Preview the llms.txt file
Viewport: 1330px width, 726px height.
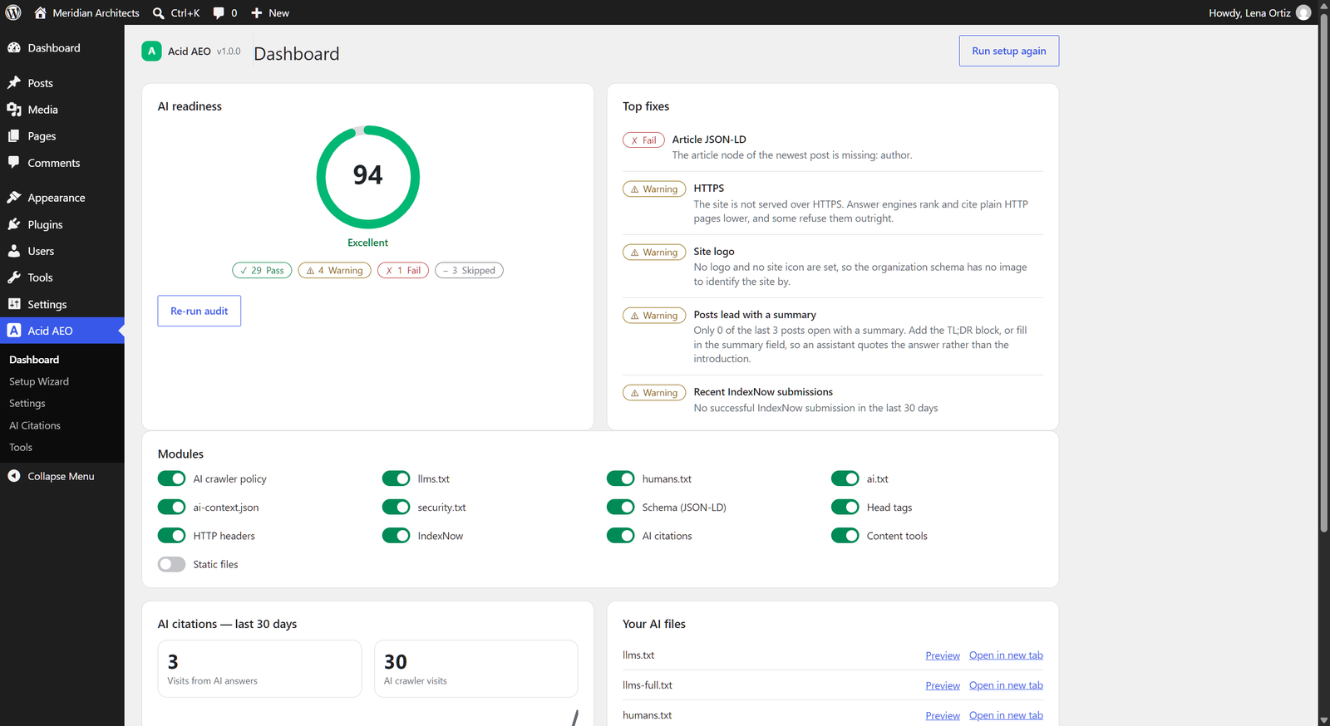[x=943, y=655]
